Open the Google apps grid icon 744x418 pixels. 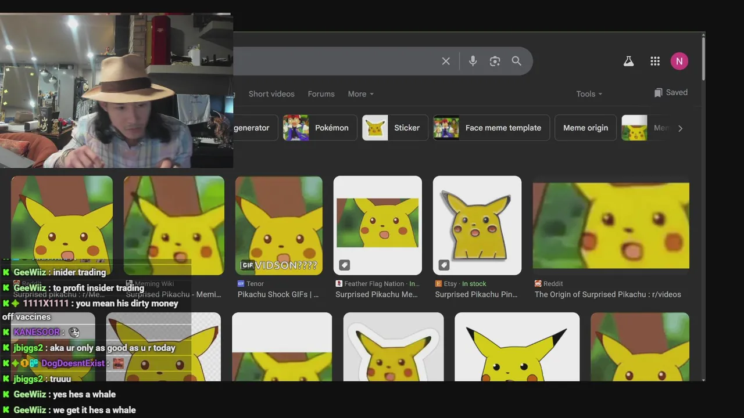point(655,61)
